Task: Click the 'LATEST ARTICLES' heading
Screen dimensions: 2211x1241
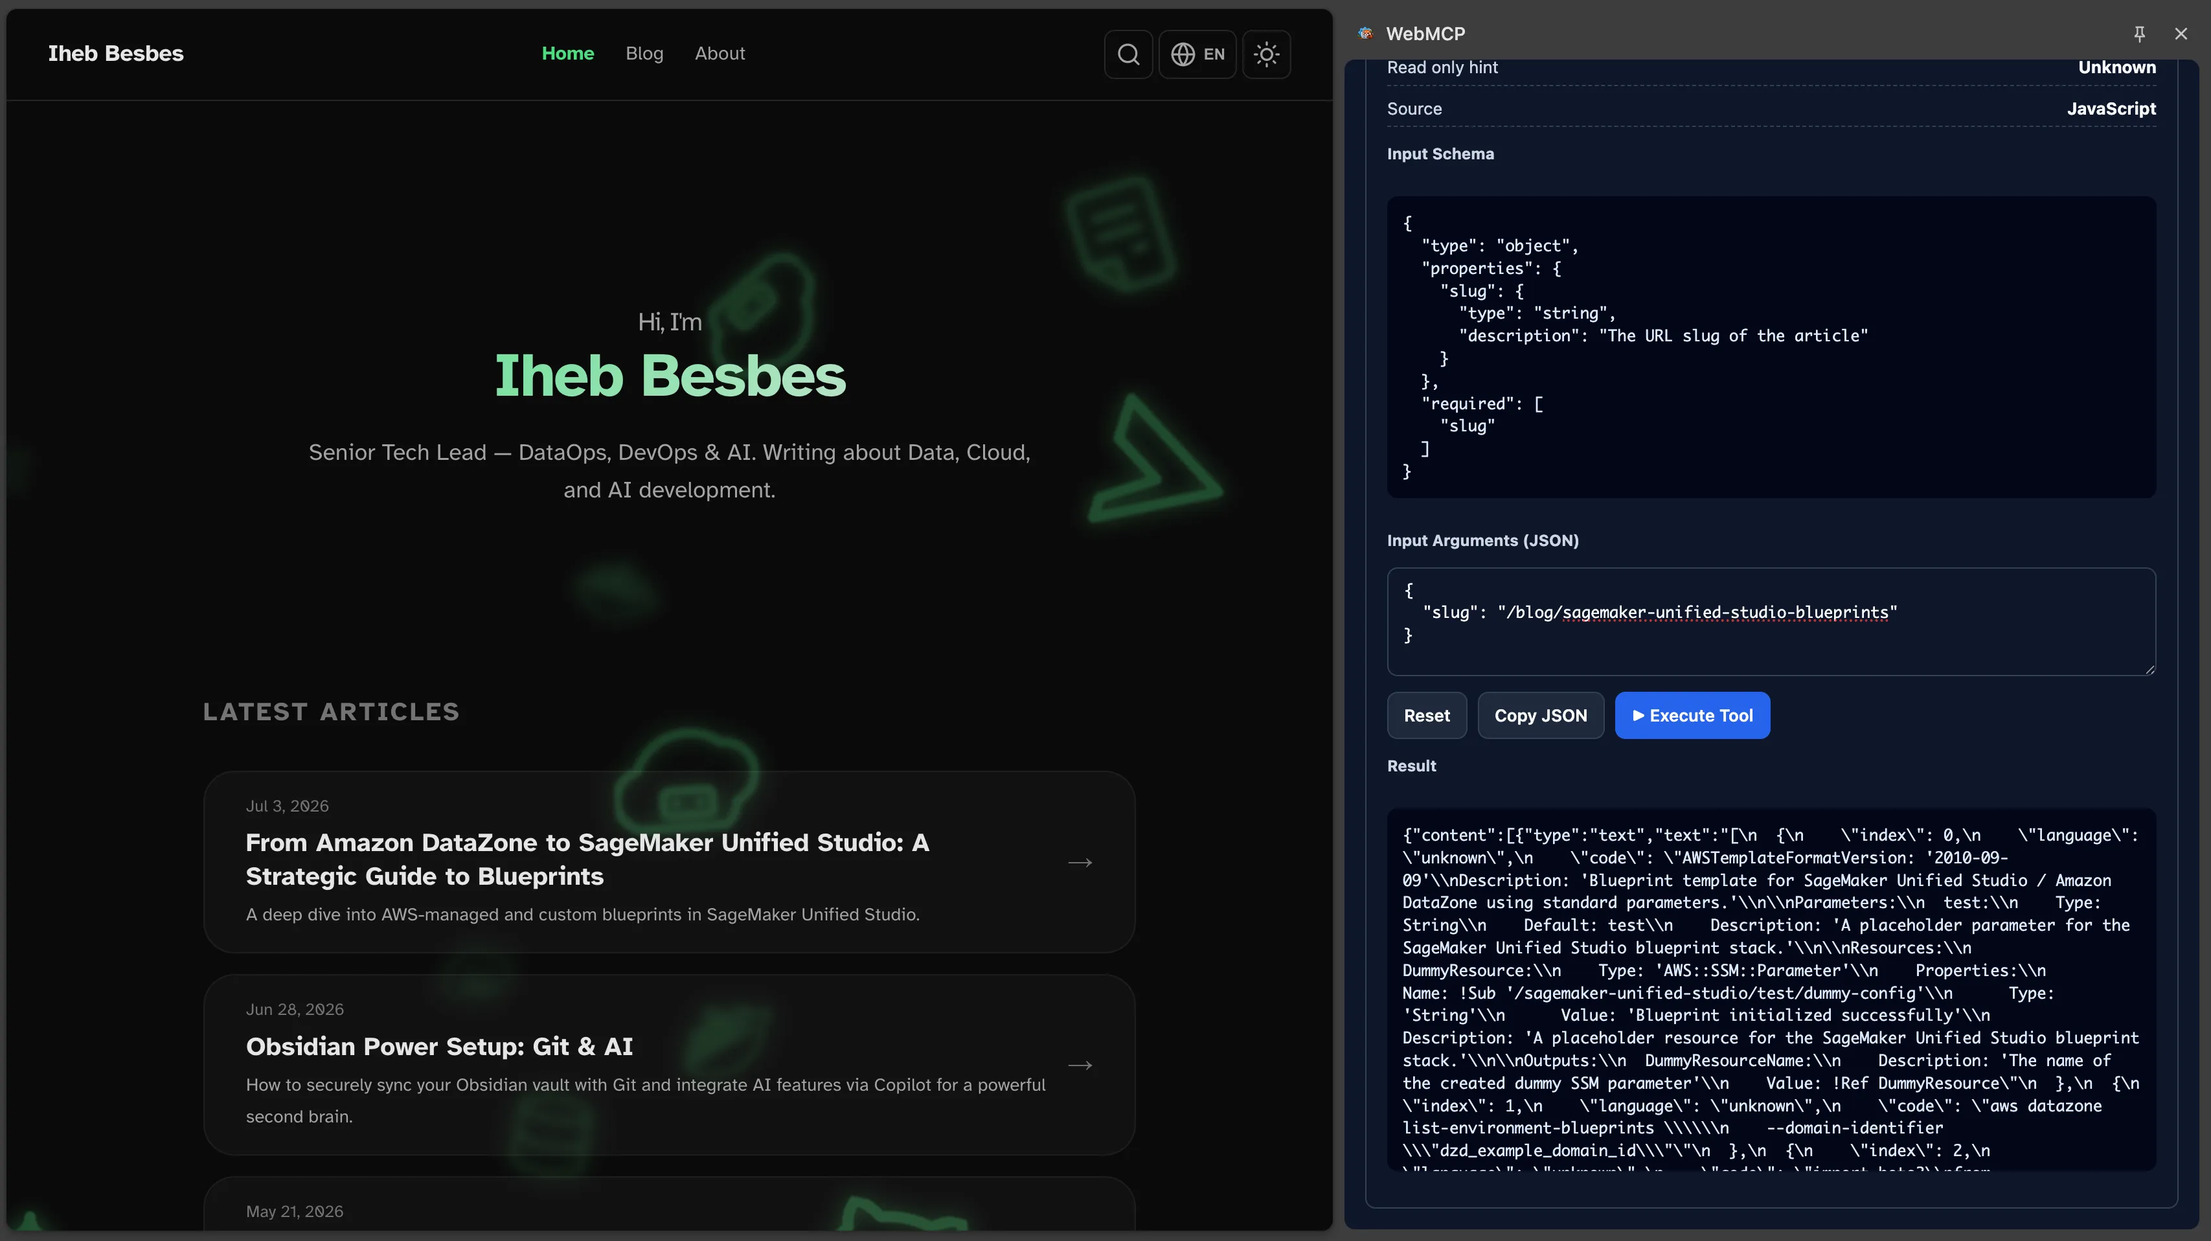Action: 330,711
